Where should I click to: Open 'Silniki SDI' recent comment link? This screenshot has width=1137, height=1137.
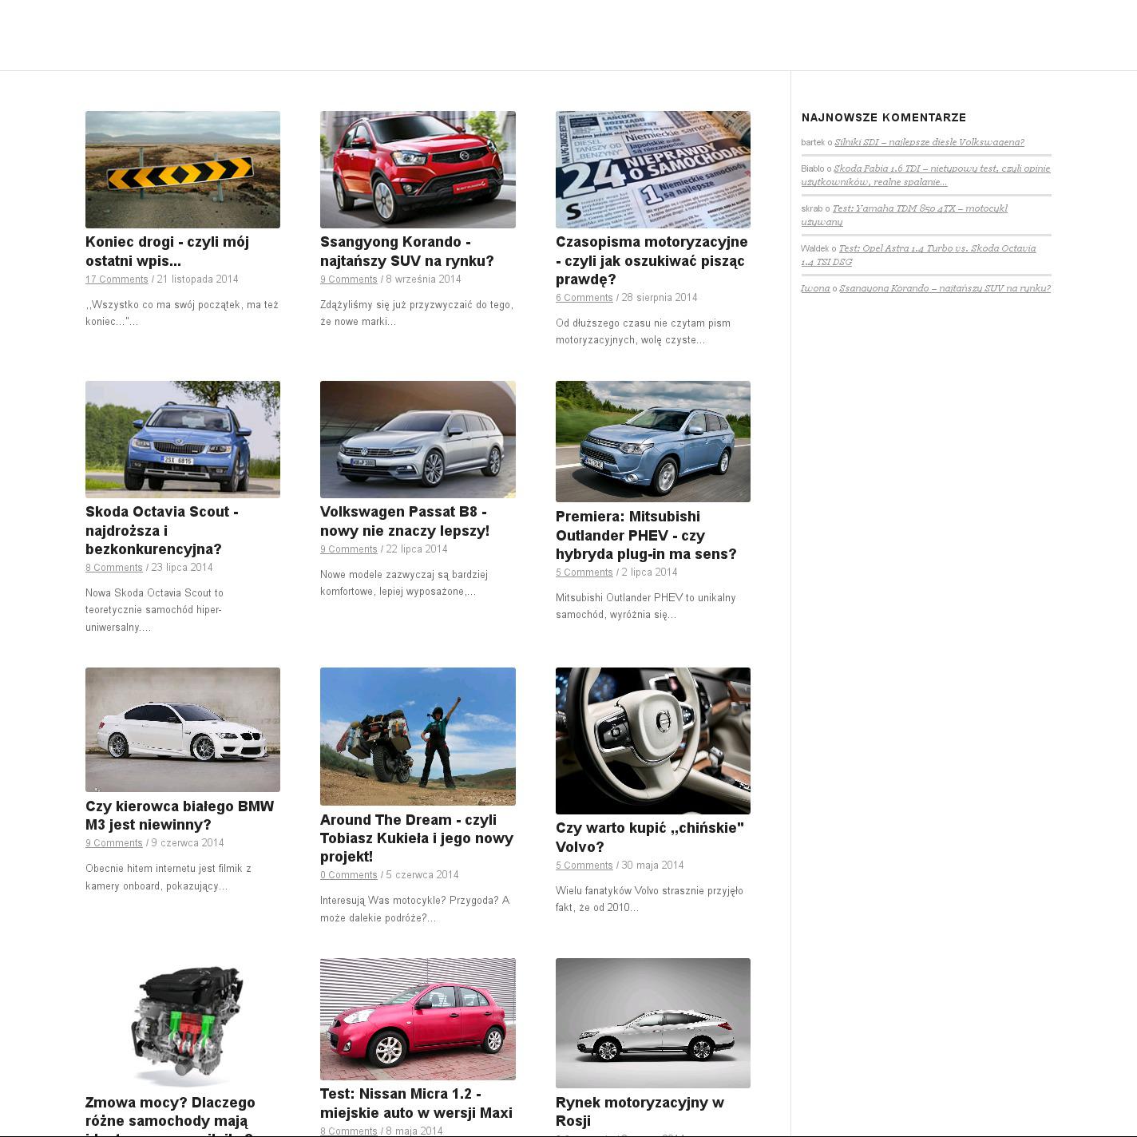pos(929,142)
